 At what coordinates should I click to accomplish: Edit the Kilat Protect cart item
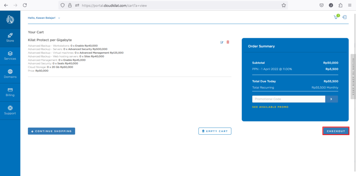pos(222,42)
